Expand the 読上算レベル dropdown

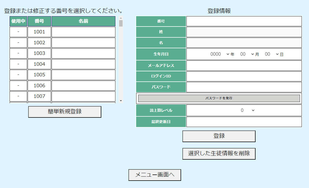pyautogui.click(x=248, y=110)
